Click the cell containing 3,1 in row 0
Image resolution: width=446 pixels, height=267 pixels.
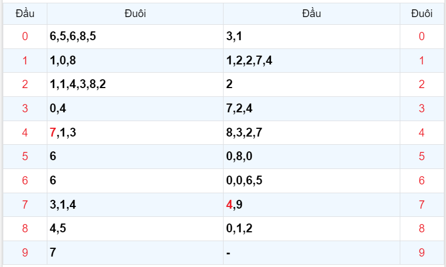(x=233, y=36)
